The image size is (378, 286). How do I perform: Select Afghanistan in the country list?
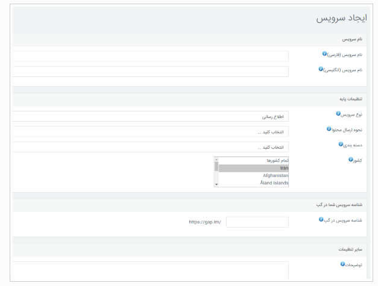pyautogui.click(x=254, y=175)
